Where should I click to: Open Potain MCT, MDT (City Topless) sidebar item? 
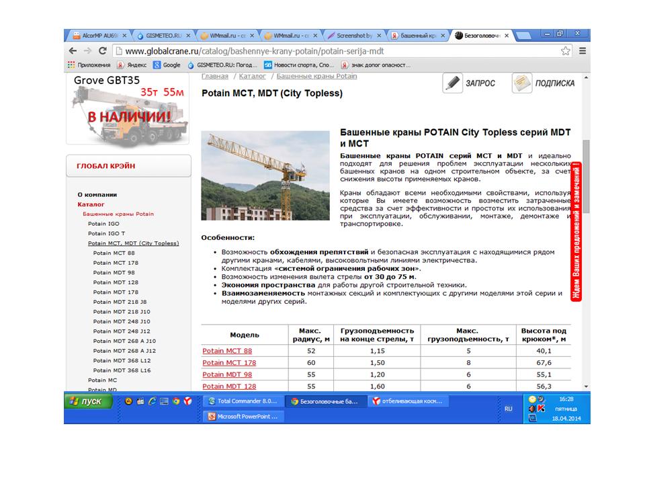133,243
